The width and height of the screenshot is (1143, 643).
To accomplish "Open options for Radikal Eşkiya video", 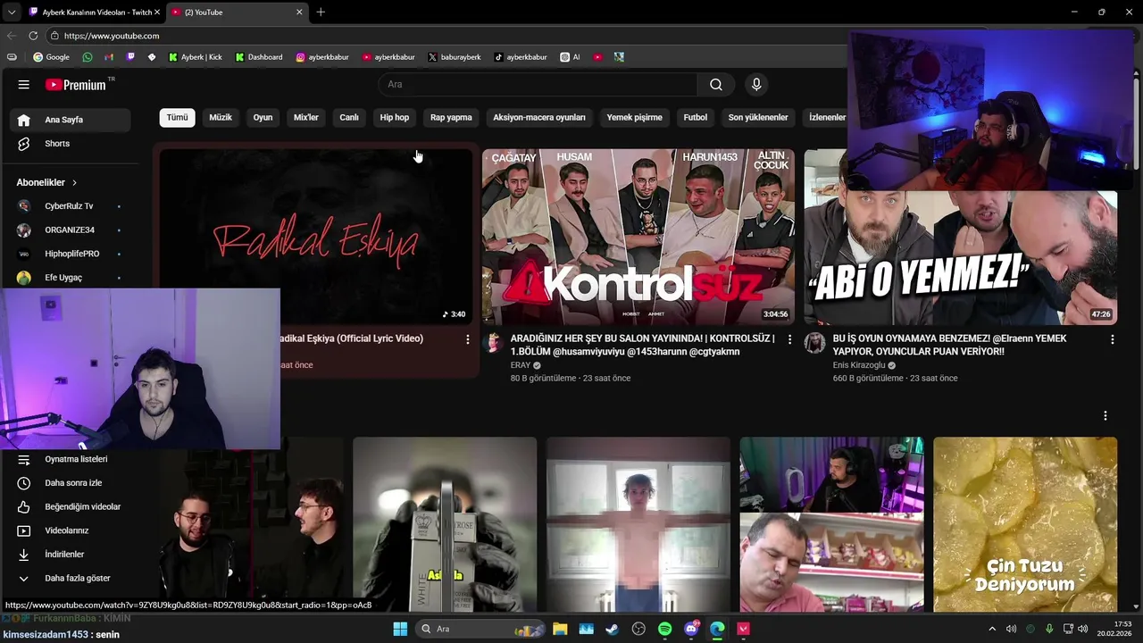I will 467,339.
